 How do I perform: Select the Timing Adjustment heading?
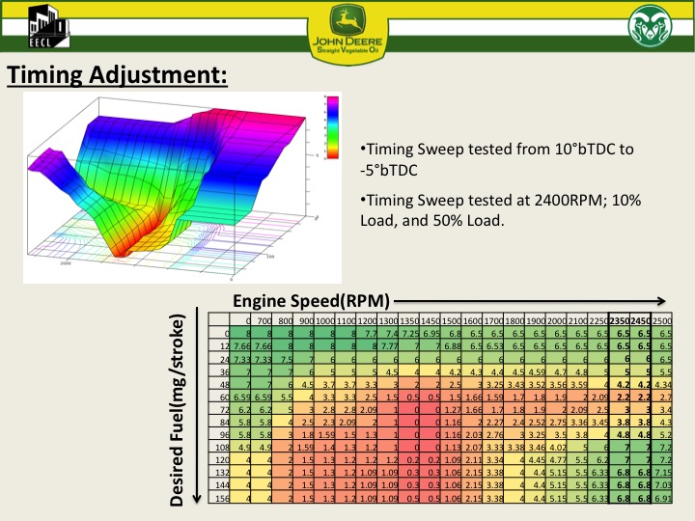117,74
